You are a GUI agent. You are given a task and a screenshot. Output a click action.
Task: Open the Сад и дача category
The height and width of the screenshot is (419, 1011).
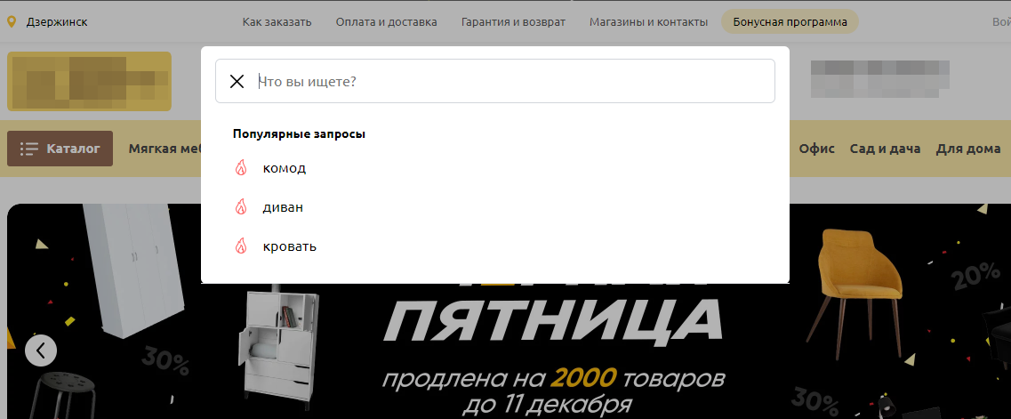885,149
